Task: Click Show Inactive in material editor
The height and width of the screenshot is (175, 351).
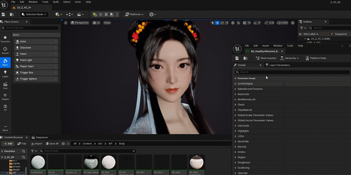Action: [266, 58]
